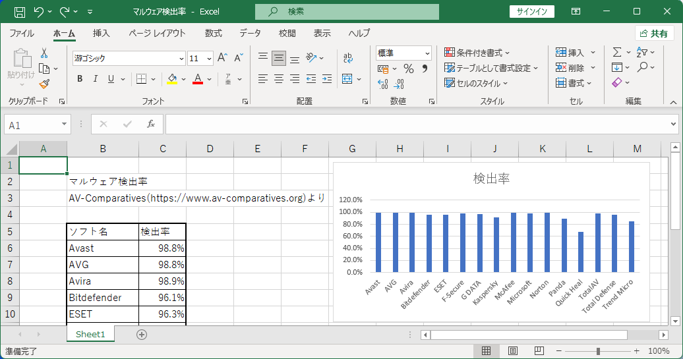Click the Copy icon
Image resolution: width=683 pixels, height=359 pixels.
[x=44, y=69]
